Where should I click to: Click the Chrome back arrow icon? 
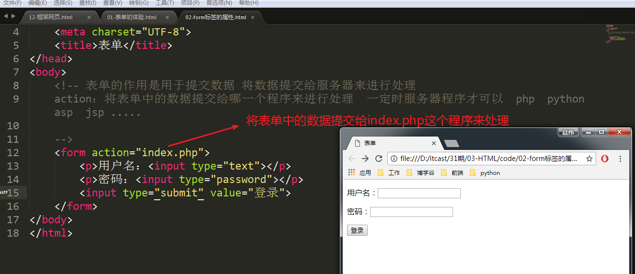352,159
